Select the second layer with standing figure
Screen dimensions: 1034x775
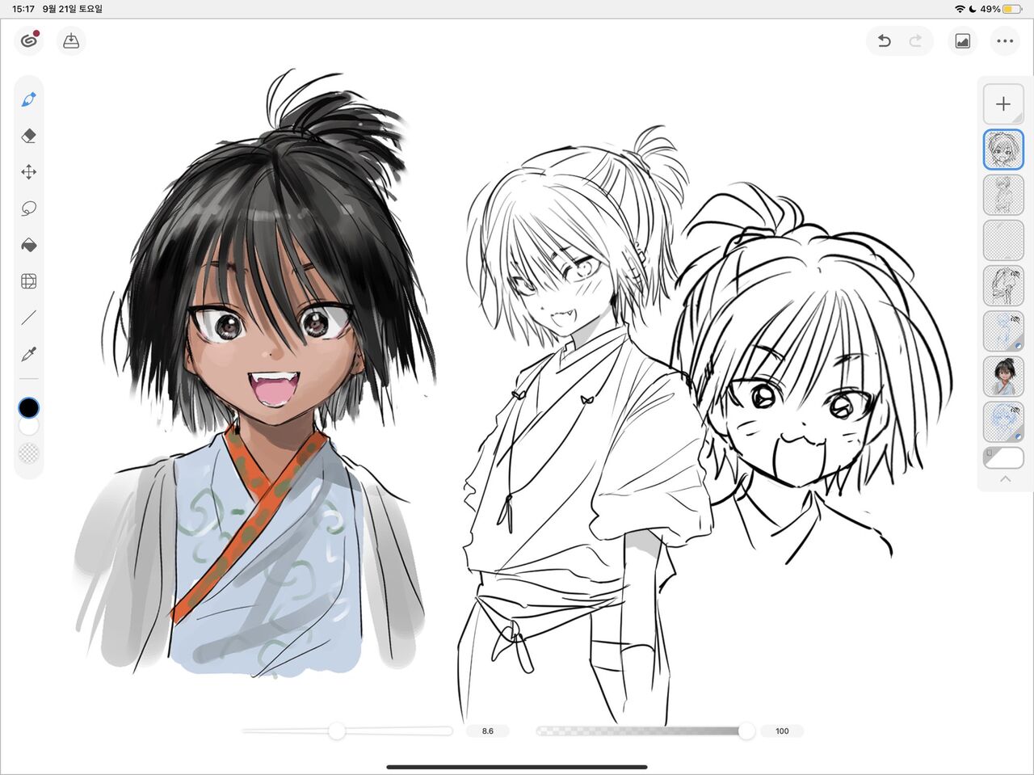pyautogui.click(x=1003, y=195)
